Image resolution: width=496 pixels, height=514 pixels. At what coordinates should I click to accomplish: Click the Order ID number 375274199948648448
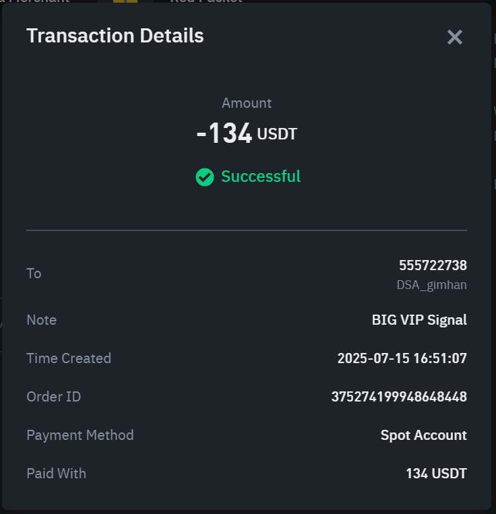click(399, 397)
